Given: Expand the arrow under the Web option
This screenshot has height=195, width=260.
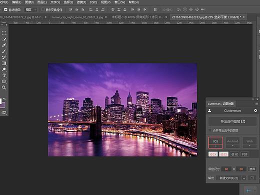Looking at the screenshot, I should coord(249,146).
